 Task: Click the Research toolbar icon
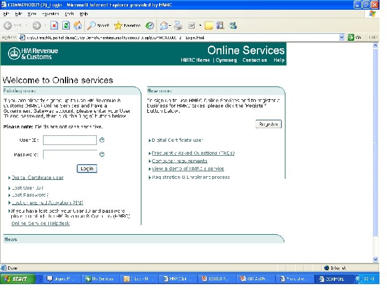(220, 25)
